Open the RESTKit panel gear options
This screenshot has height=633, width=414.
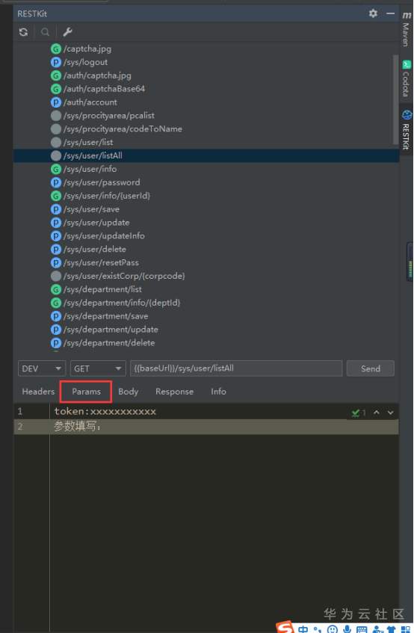click(x=373, y=13)
